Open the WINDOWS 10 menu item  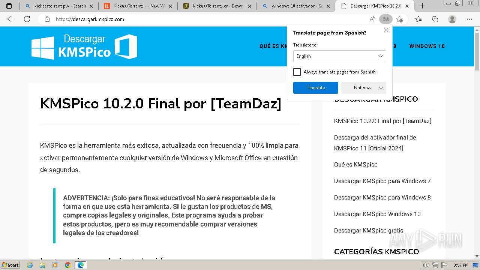(x=427, y=46)
